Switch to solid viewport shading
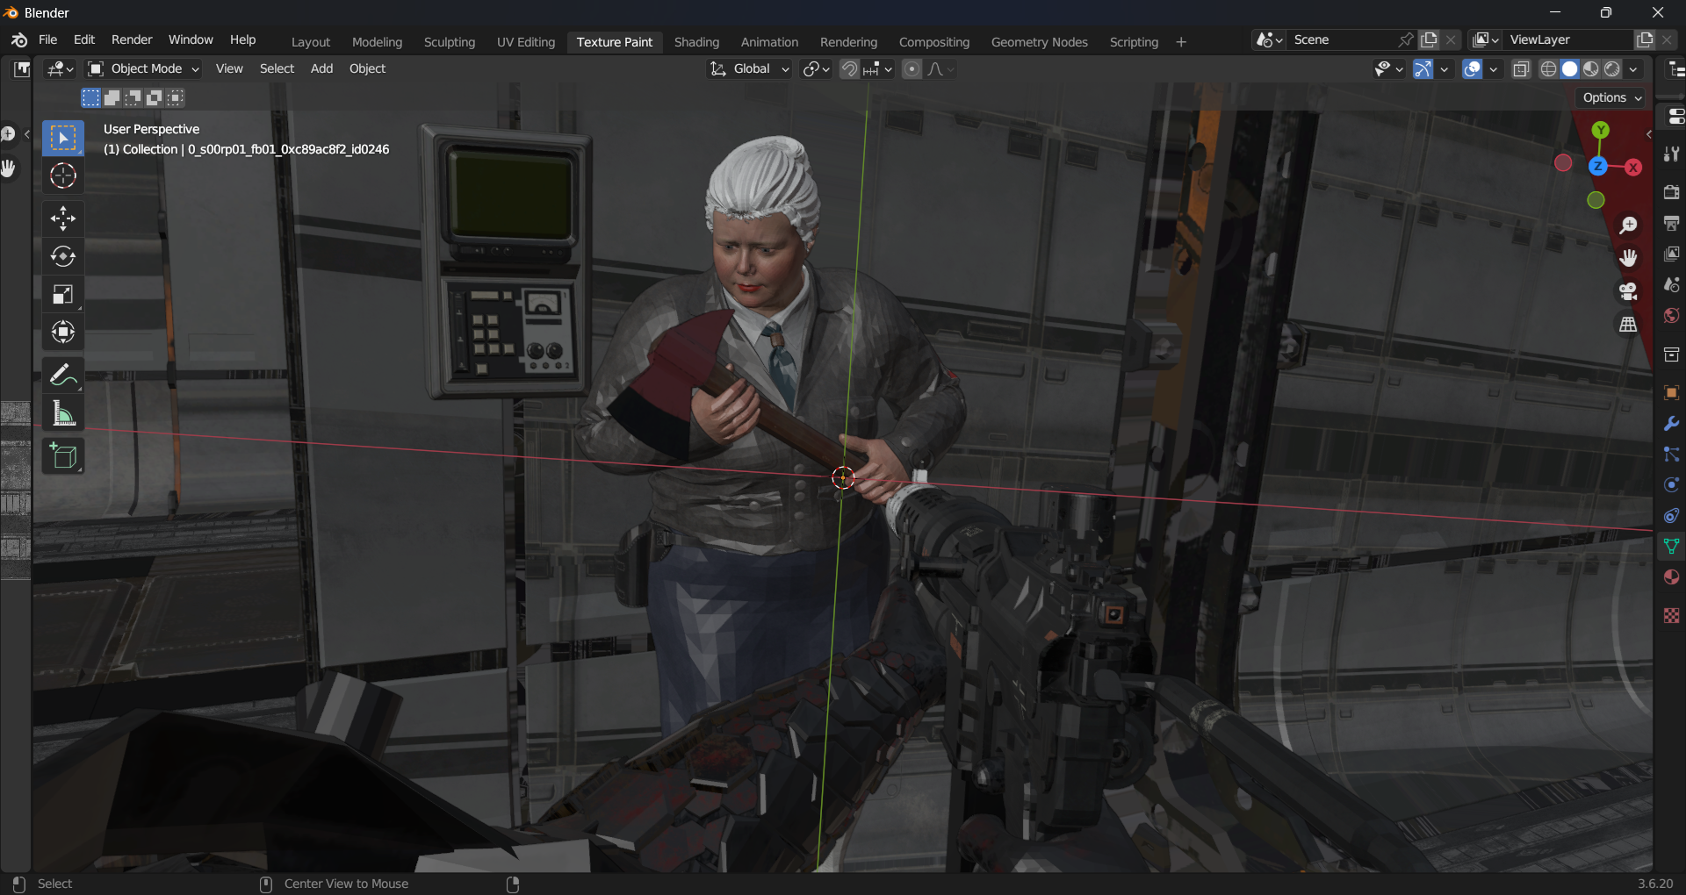Image resolution: width=1686 pixels, height=895 pixels. [1570, 69]
